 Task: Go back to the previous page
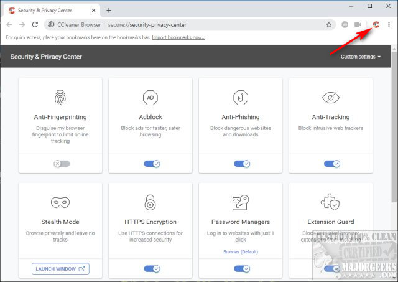point(9,25)
